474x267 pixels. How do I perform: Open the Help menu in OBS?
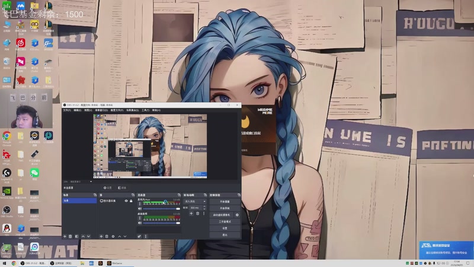pyautogui.click(x=156, y=110)
